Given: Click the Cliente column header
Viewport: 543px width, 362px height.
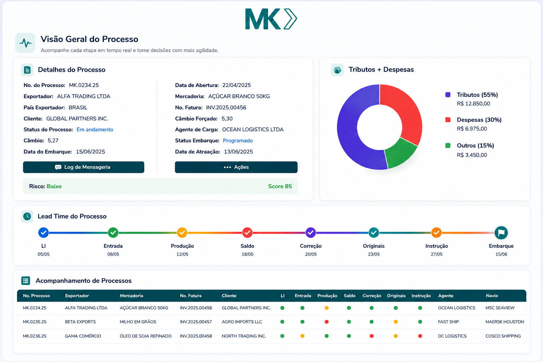Looking at the screenshot, I should (x=229, y=296).
